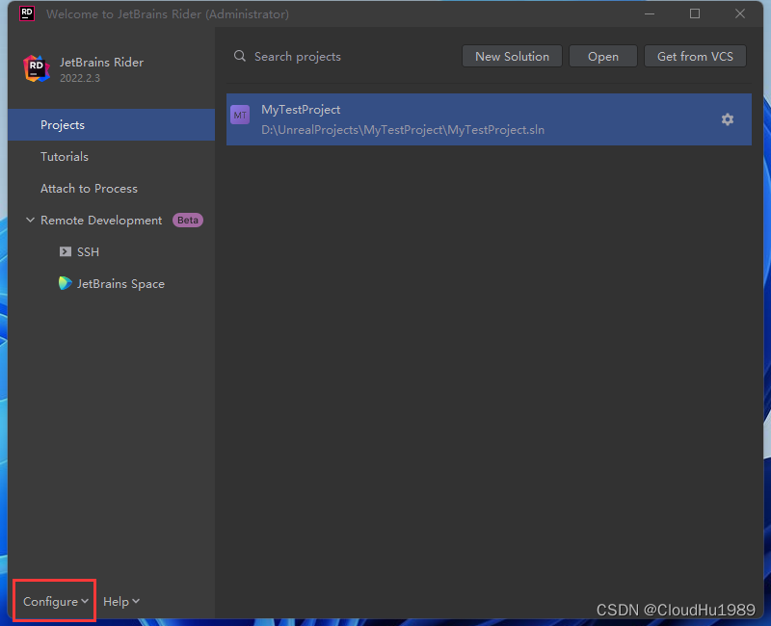Click the search magnifier icon
The height and width of the screenshot is (626, 771).
(239, 56)
